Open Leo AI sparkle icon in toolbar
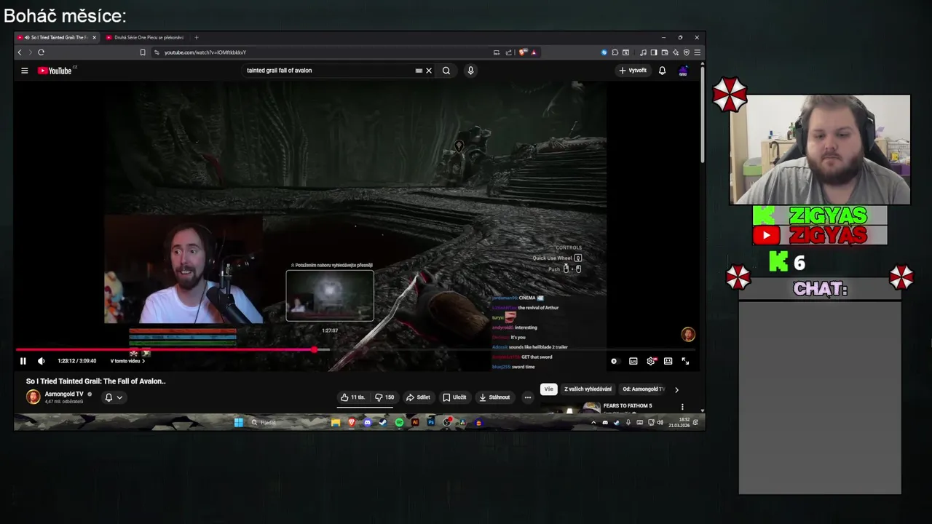 pos(676,52)
